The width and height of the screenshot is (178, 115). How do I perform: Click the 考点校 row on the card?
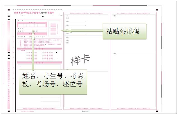[32, 28]
